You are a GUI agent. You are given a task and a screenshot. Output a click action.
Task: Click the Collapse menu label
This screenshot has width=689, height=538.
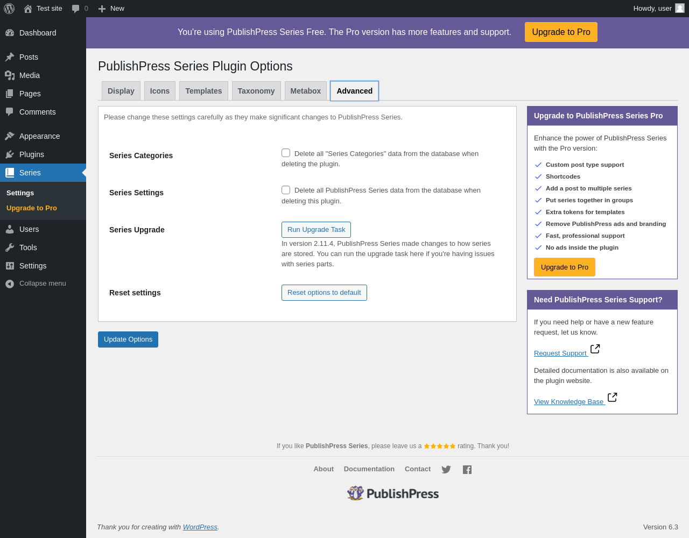(43, 284)
